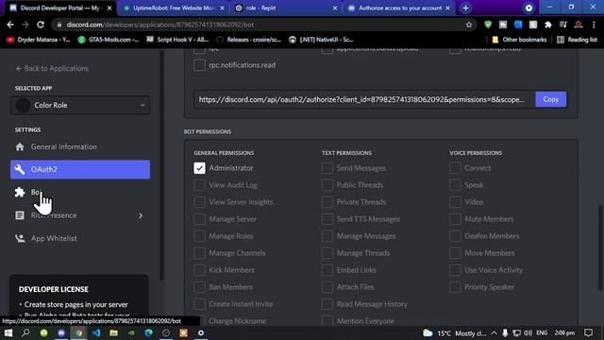Open the media control toolbar icon
This screenshot has width=604, height=340.
(x=563, y=25)
